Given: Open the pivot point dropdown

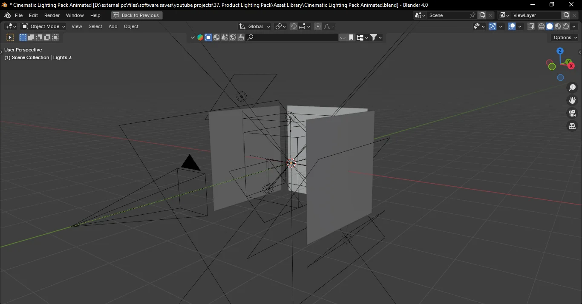Looking at the screenshot, I should pyautogui.click(x=280, y=26).
